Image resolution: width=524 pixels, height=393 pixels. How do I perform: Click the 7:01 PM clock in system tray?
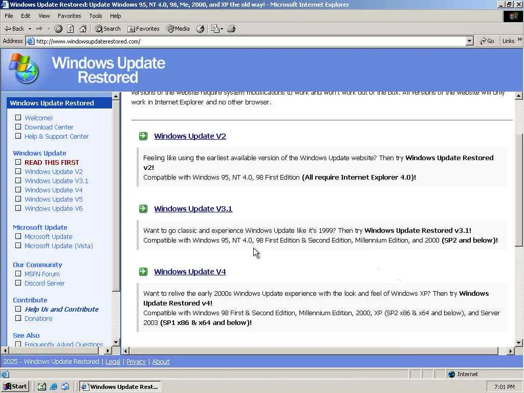pos(504,387)
